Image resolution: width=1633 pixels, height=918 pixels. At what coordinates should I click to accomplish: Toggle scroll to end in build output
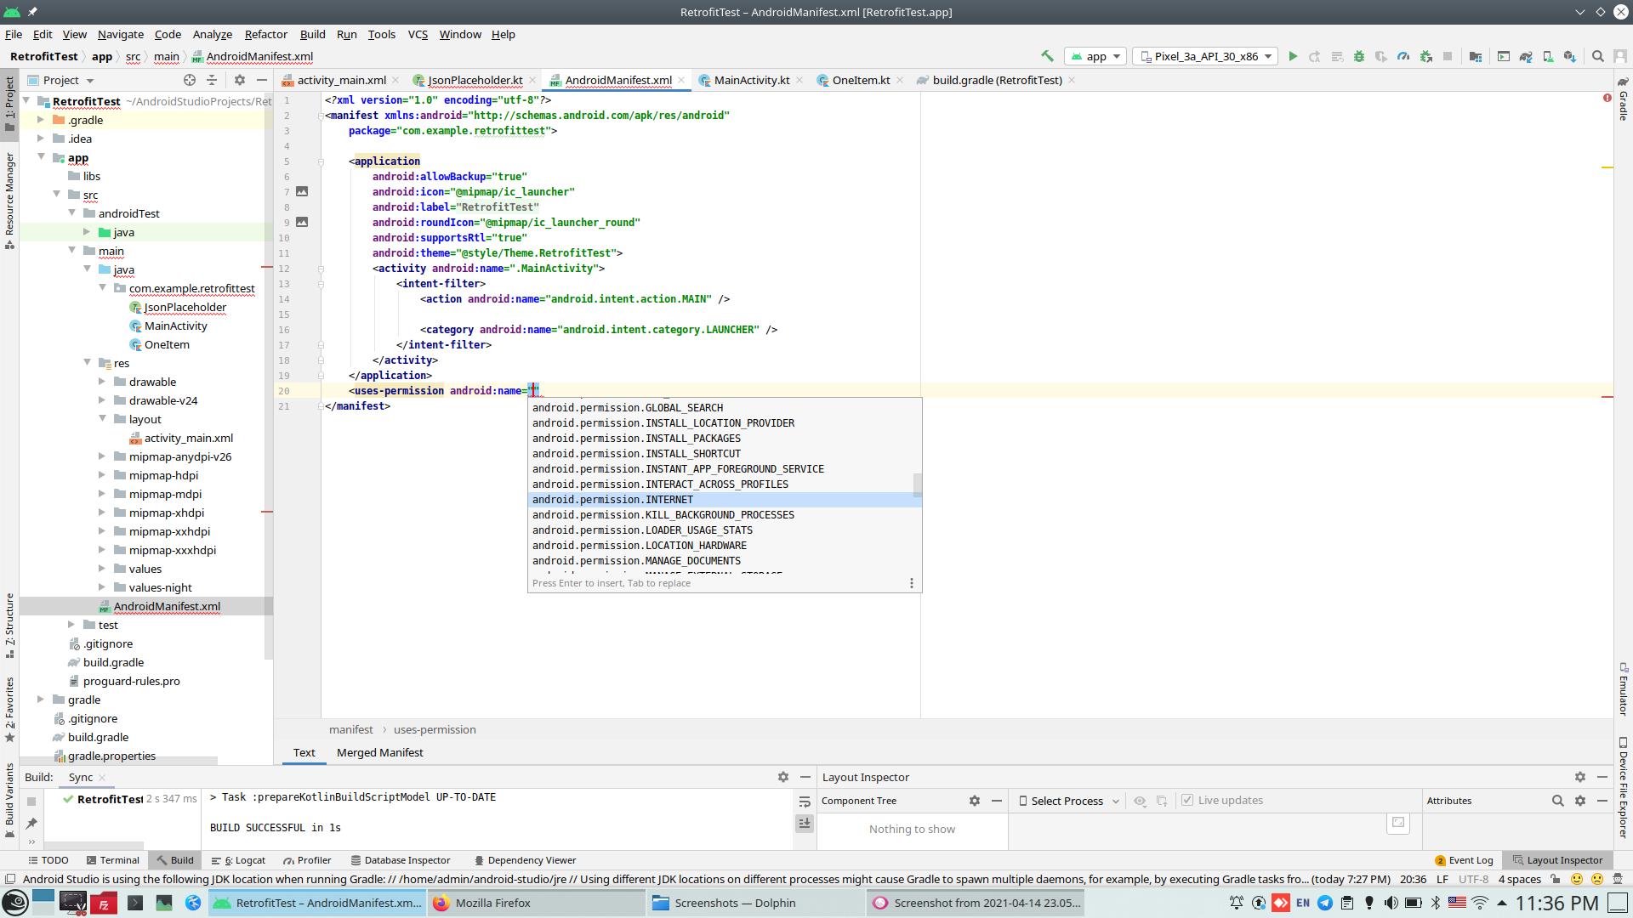(805, 823)
